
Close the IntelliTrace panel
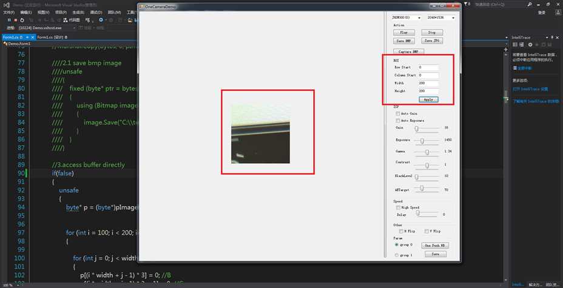(x=559, y=38)
